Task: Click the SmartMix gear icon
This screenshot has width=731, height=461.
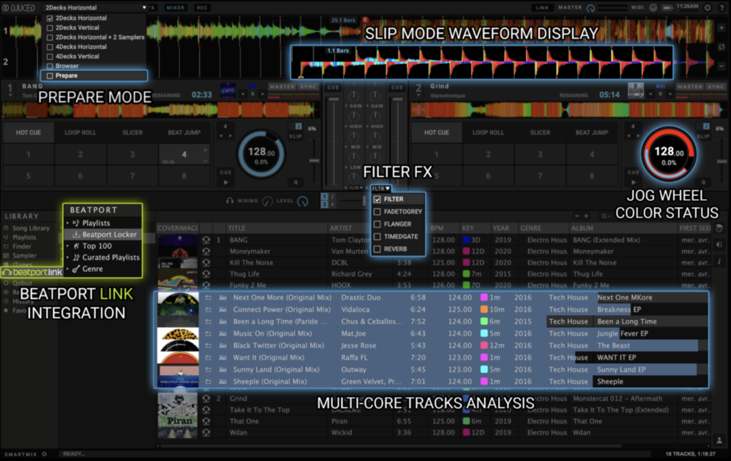Action: 44,454
